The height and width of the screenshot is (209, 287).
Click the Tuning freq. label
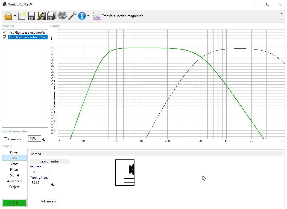point(39,178)
